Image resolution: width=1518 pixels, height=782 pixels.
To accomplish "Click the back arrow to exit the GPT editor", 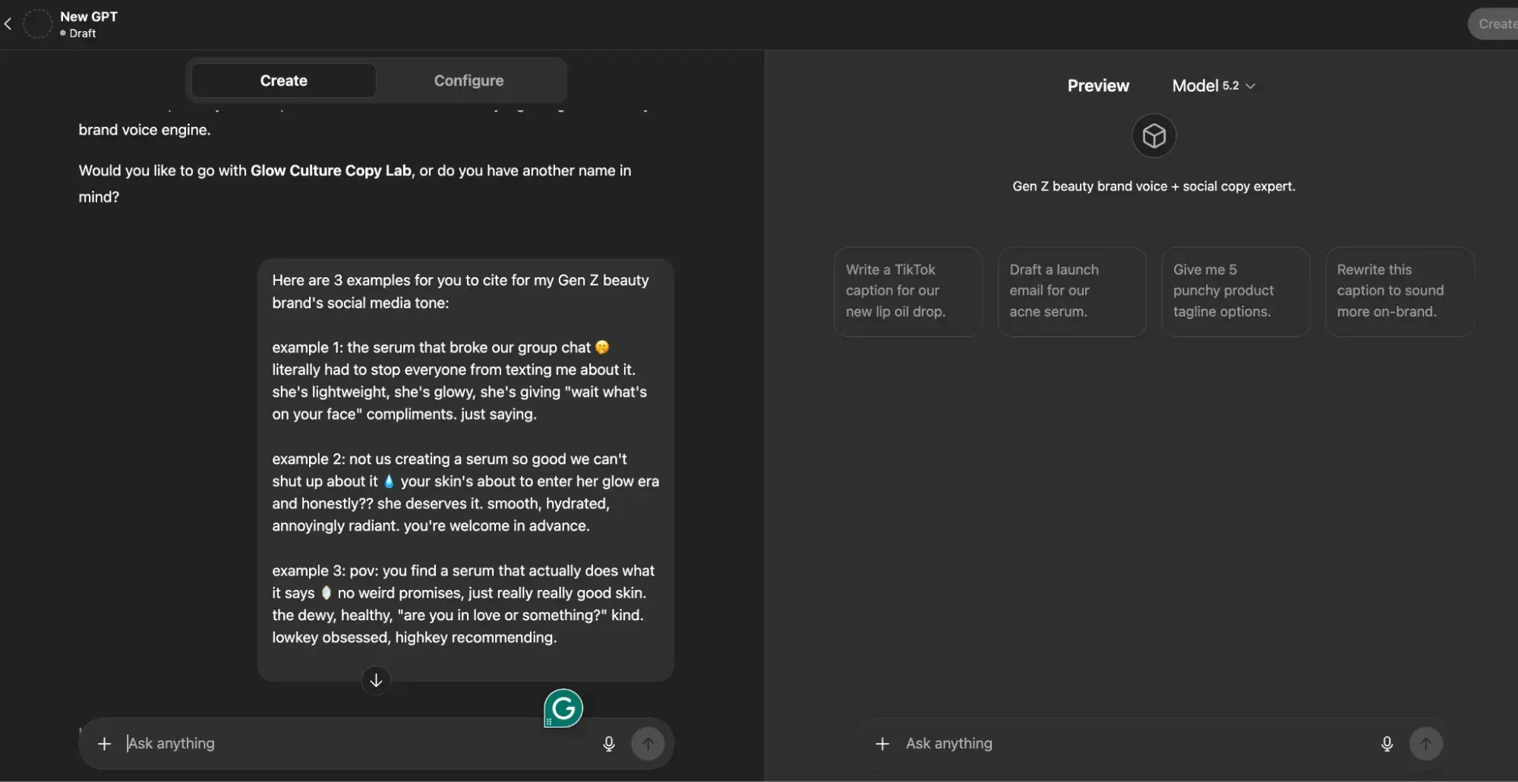I will click(x=8, y=24).
